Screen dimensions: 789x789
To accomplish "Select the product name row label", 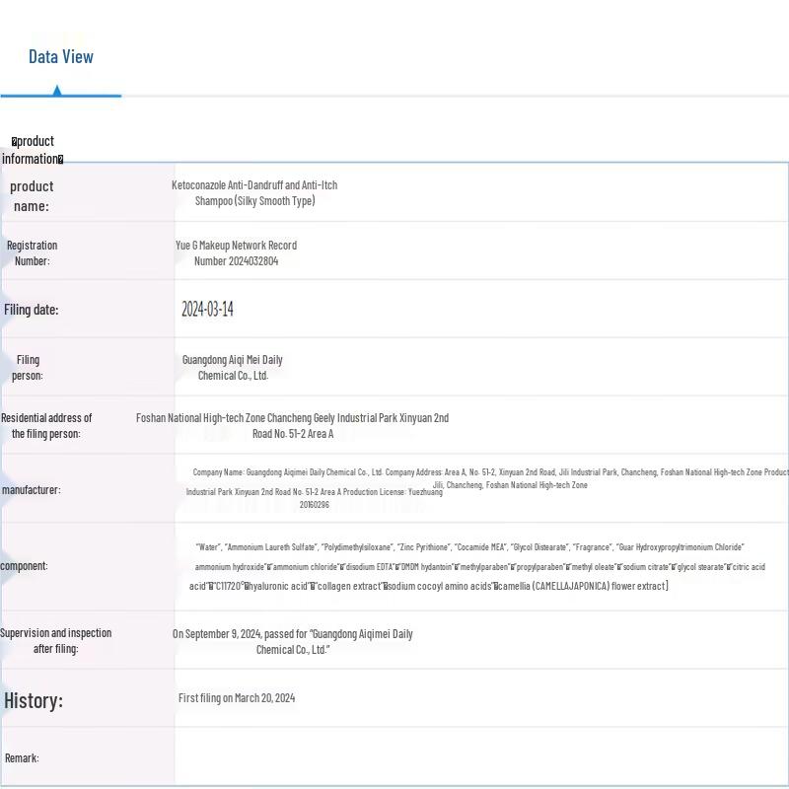I will coord(32,195).
